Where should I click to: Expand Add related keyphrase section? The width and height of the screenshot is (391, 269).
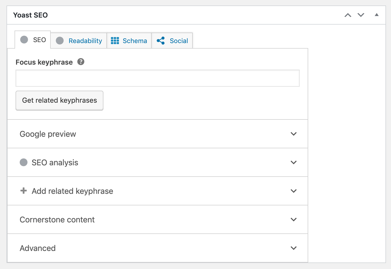coord(158,191)
